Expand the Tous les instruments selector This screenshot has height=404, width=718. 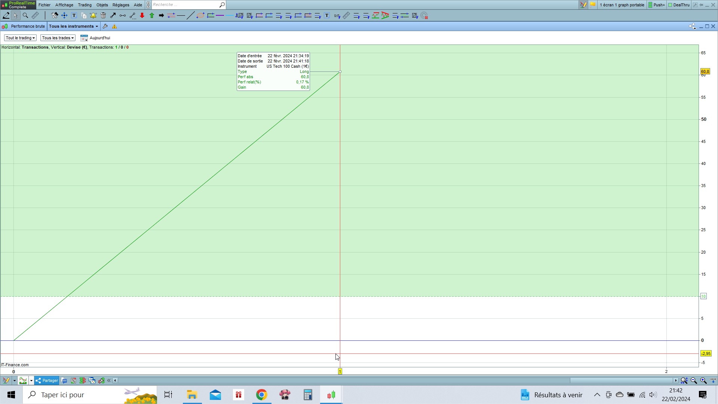(73, 26)
